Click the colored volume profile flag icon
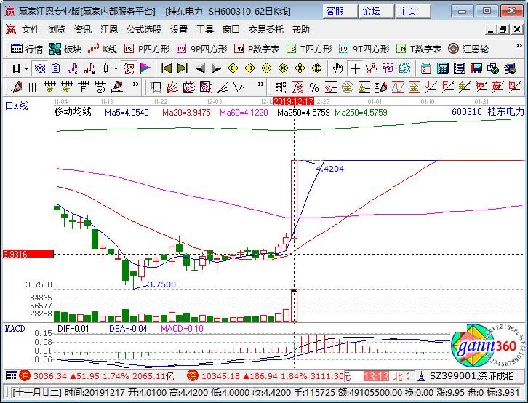This screenshot has width=528, height=403. 145,68
